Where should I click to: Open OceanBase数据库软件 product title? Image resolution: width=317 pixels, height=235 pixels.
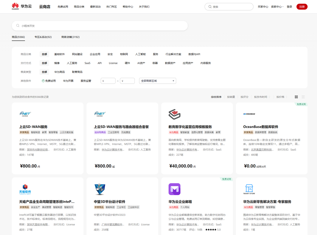(261, 127)
